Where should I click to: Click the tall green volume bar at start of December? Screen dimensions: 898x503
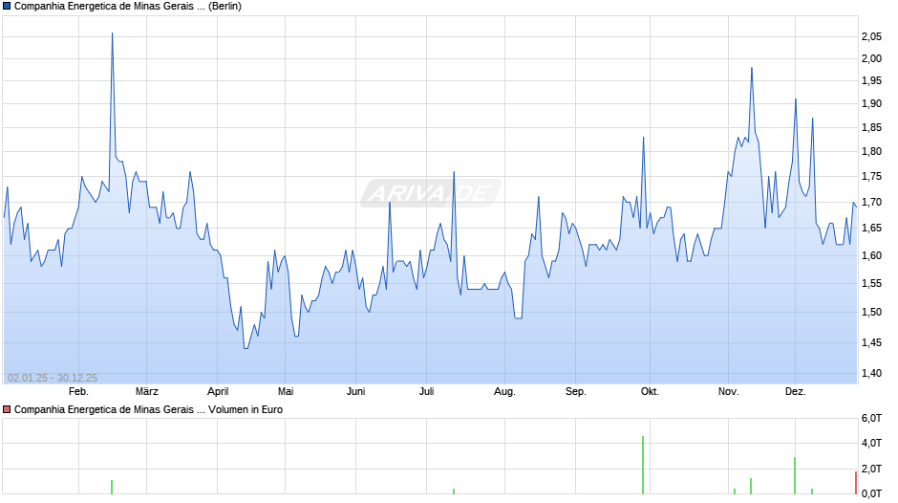click(x=794, y=475)
